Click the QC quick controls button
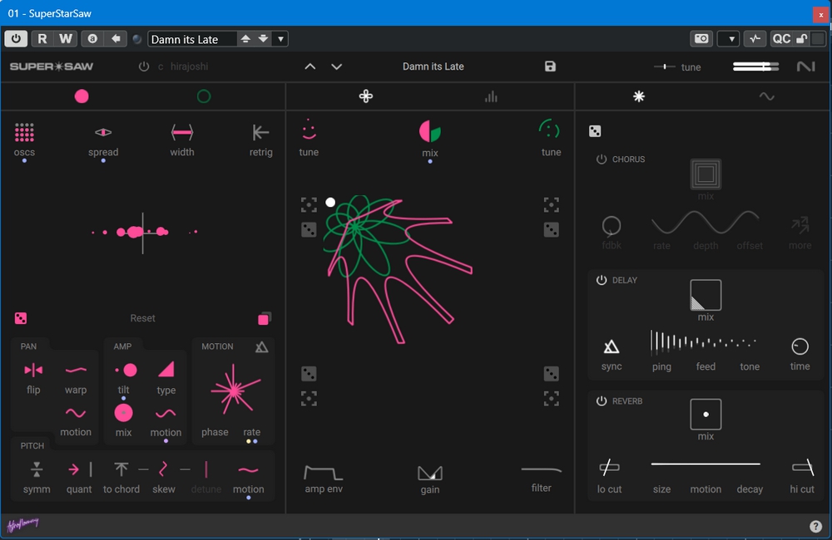 [781, 39]
